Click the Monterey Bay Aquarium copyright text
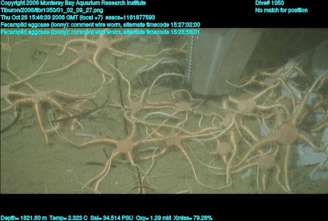This screenshot has width=328, height=221. 73,3
